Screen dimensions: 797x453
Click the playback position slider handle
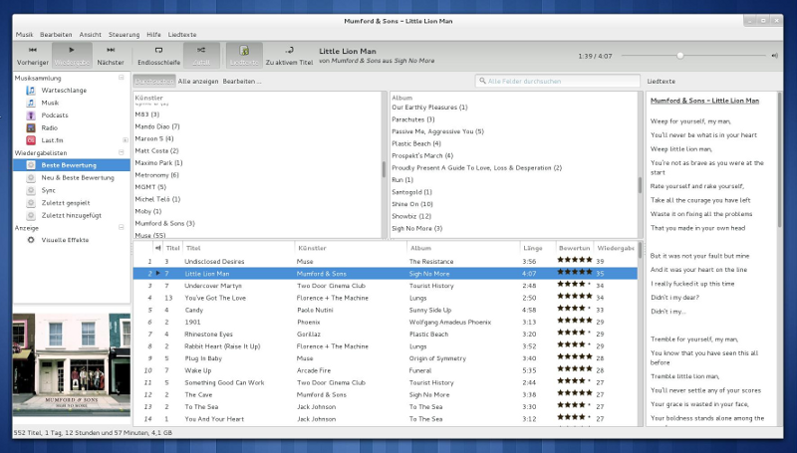680,56
